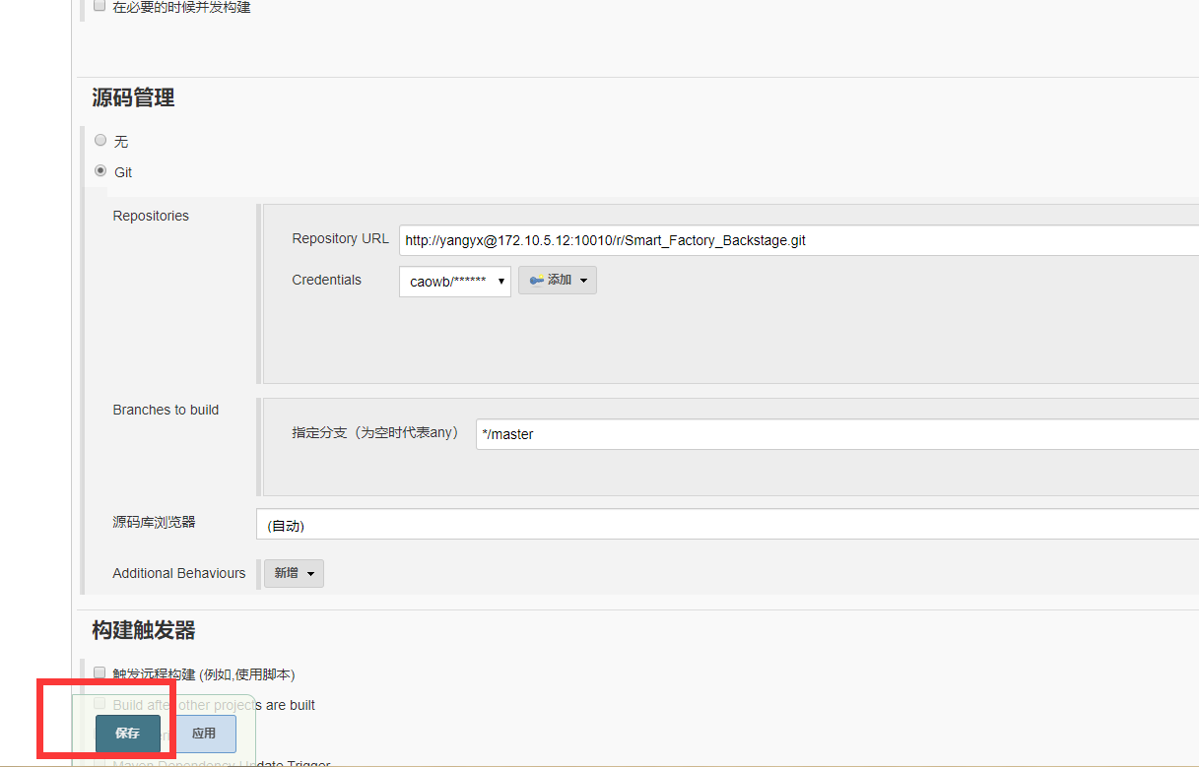Click the 应用 apply button

tap(204, 734)
